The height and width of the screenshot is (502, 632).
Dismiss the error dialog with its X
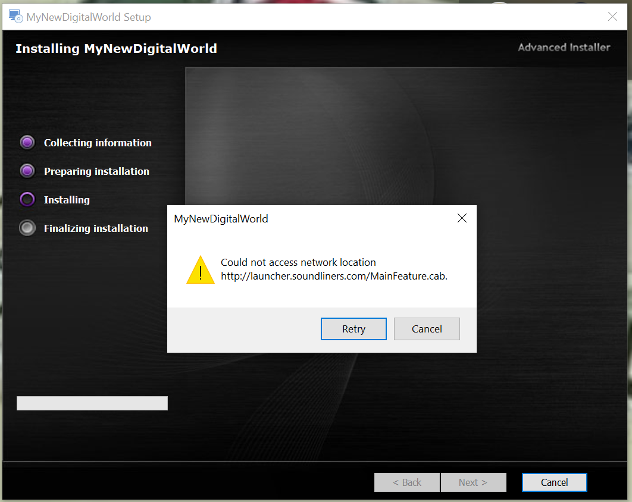(462, 218)
